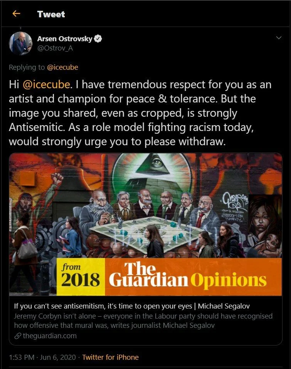
Task: Click the 1:53 PM Jun 6, 2020 timestamp
Action: point(42,357)
